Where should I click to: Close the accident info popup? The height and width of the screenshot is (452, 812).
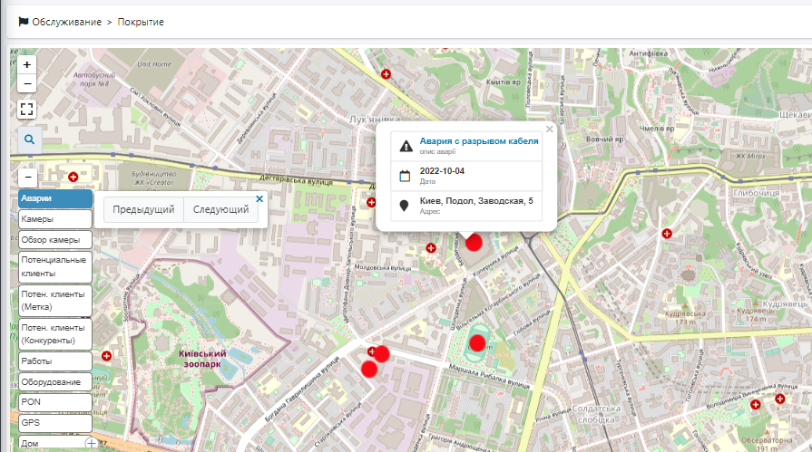(549, 130)
